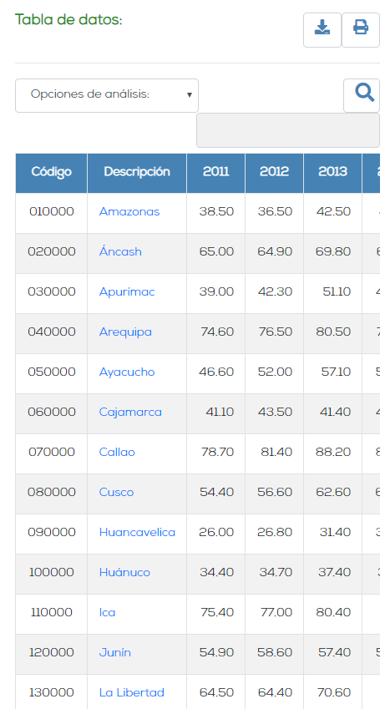The width and height of the screenshot is (385, 709).
Task: Click the print table icon
Action: [x=361, y=30]
